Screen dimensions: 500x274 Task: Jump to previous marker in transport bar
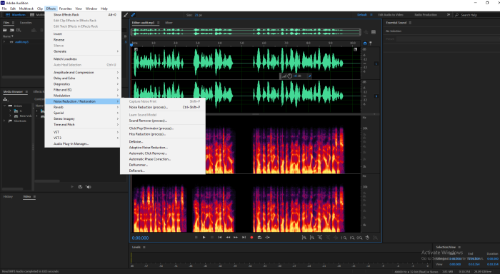point(220,238)
